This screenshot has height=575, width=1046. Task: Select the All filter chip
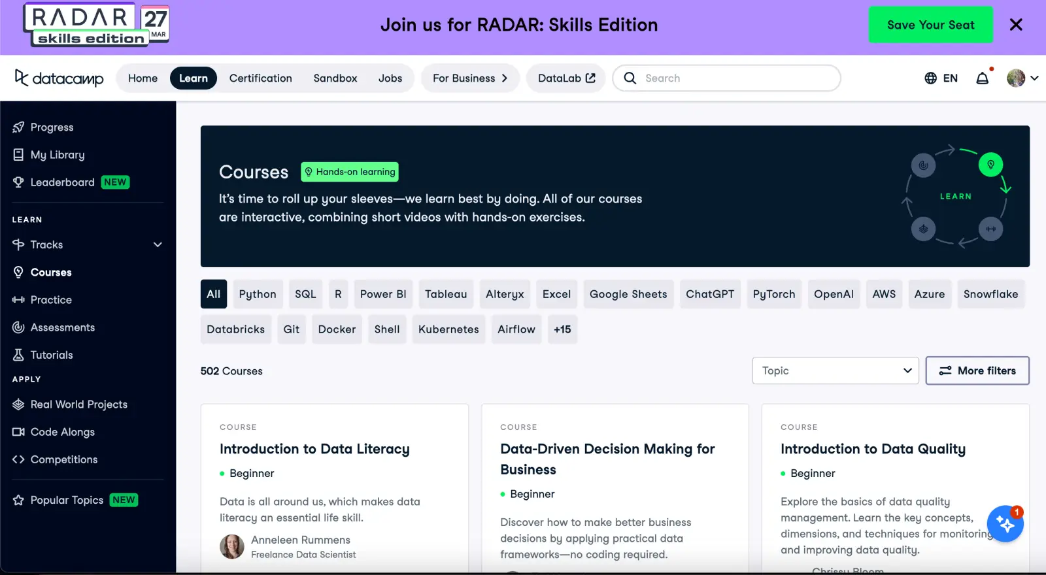tap(214, 294)
